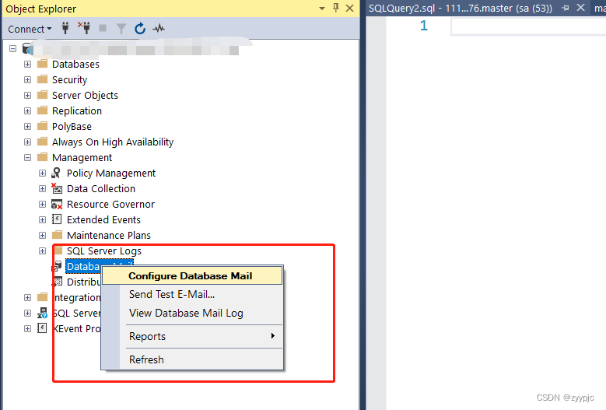
Task: Open Object Explorer window position dropdown arrow
Action: (x=322, y=9)
